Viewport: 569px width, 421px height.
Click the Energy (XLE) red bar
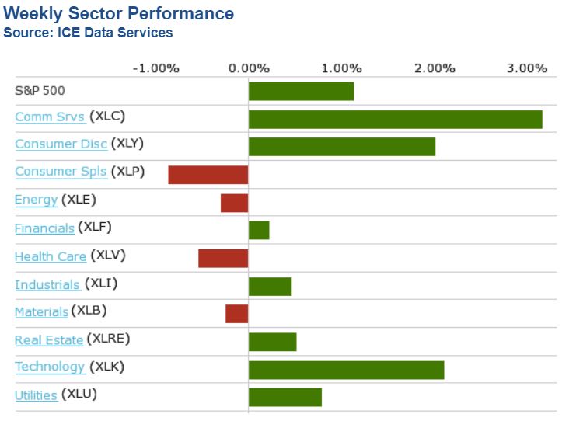tap(234, 203)
